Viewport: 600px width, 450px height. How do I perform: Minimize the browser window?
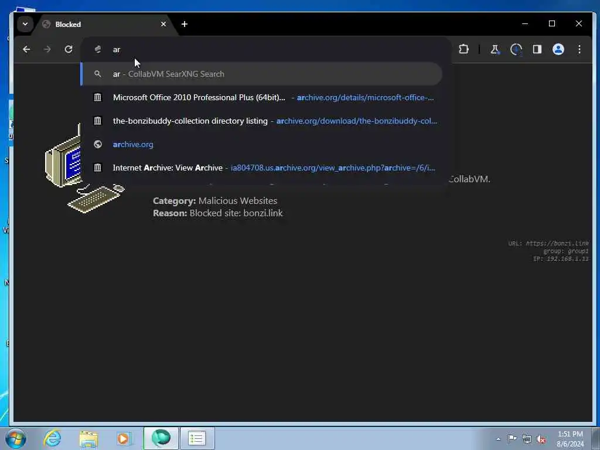tap(525, 23)
